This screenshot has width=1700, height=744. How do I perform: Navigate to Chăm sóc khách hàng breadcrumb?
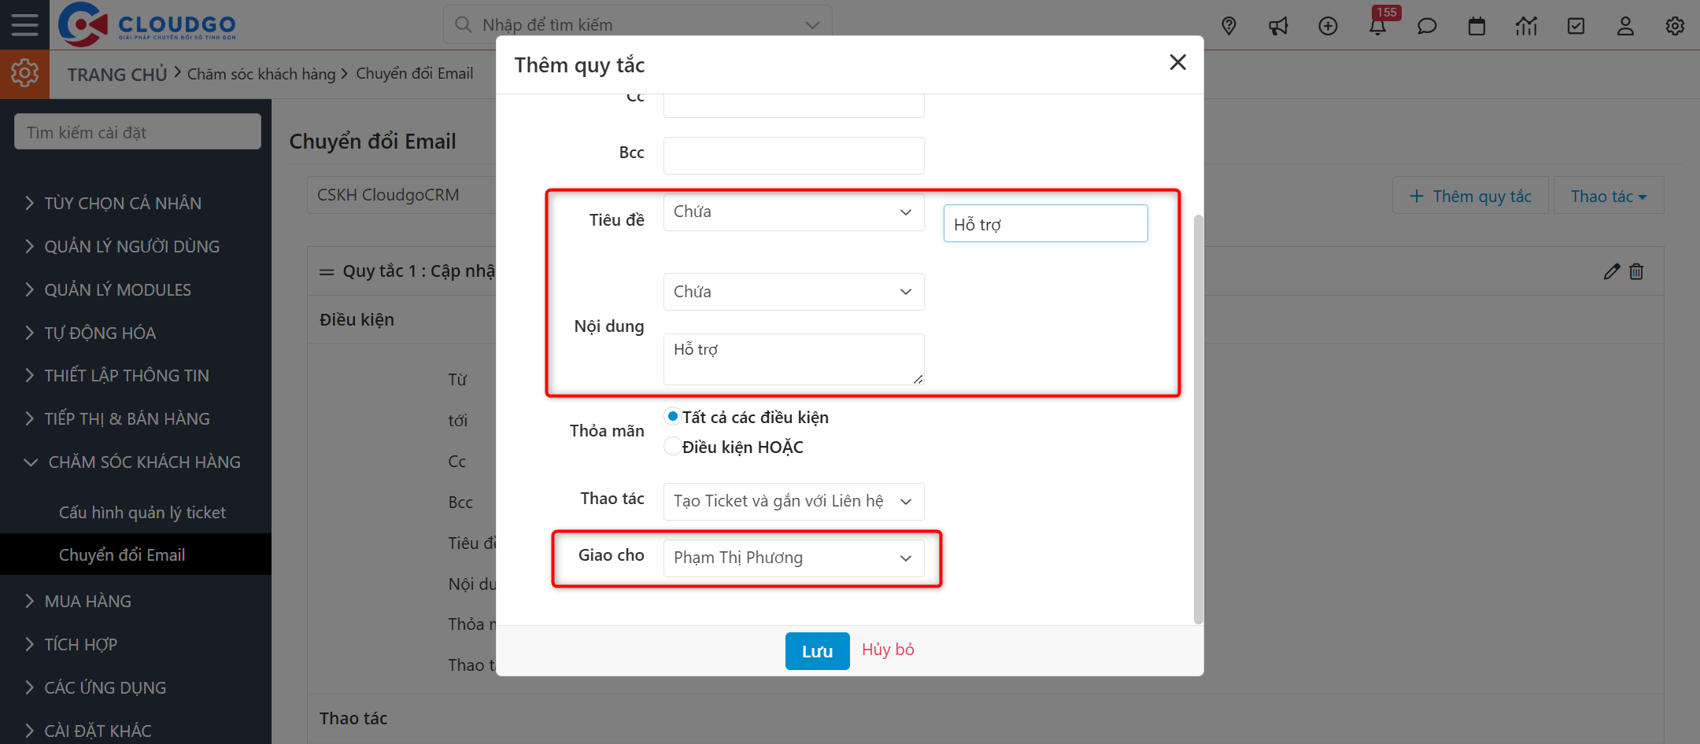click(x=261, y=73)
